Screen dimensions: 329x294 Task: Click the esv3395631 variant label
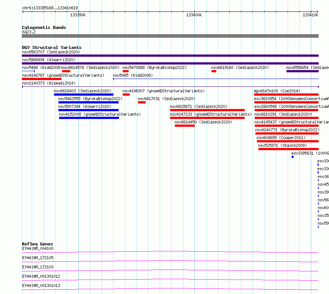[310, 153]
